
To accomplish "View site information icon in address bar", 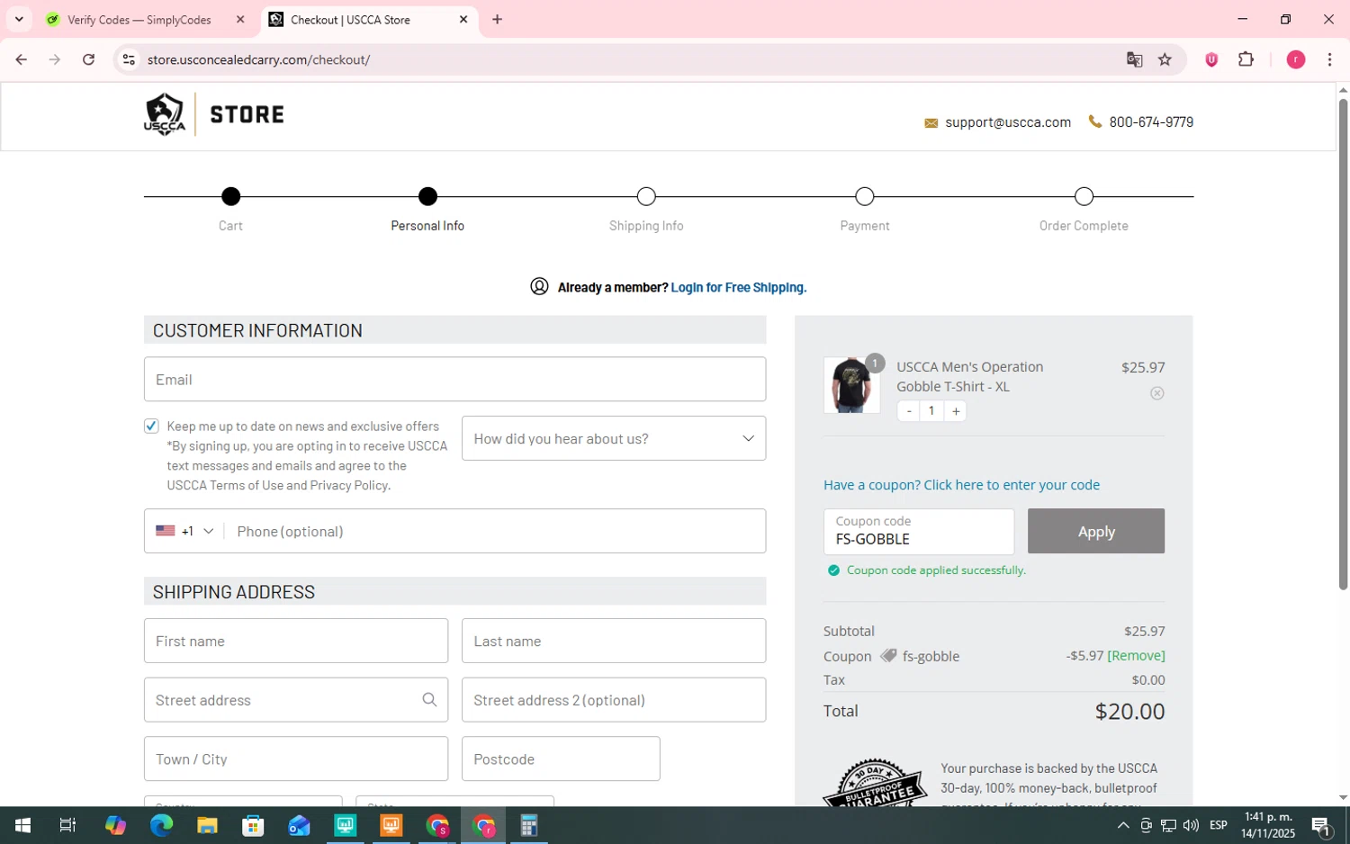I will click(129, 59).
